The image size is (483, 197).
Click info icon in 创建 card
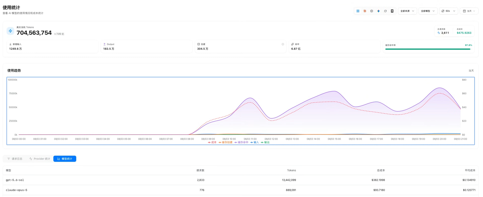coord(283,44)
